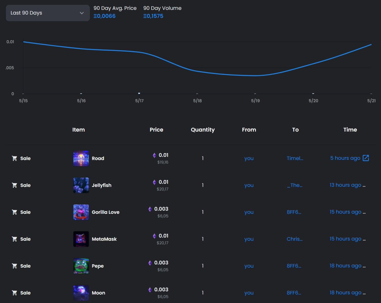Click the cart icon in Jellyfish sale row
This screenshot has height=303, width=381.
tap(14, 185)
